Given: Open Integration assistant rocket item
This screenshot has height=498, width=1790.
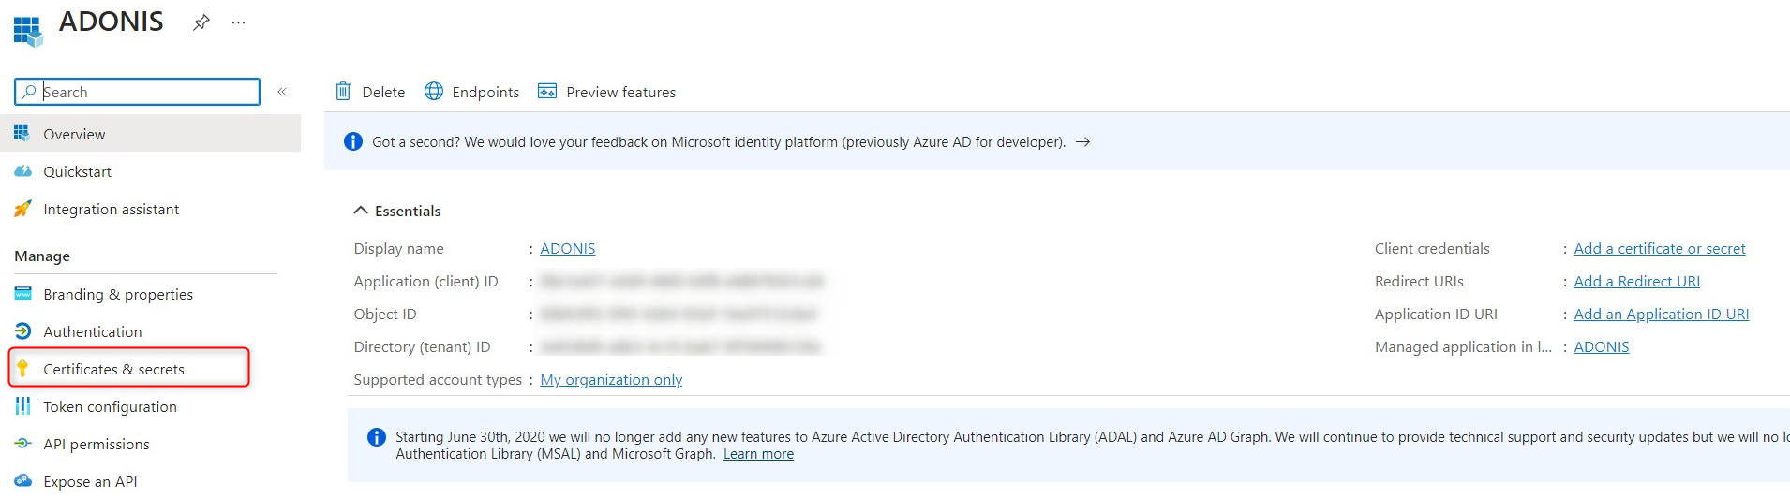Looking at the screenshot, I should pos(111,210).
